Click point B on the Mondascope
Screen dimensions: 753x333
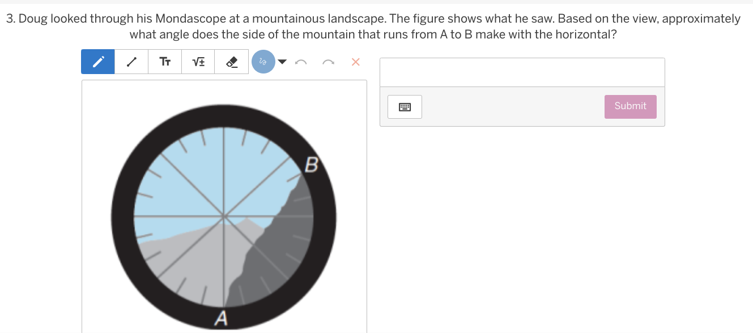(x=312, y=166)
